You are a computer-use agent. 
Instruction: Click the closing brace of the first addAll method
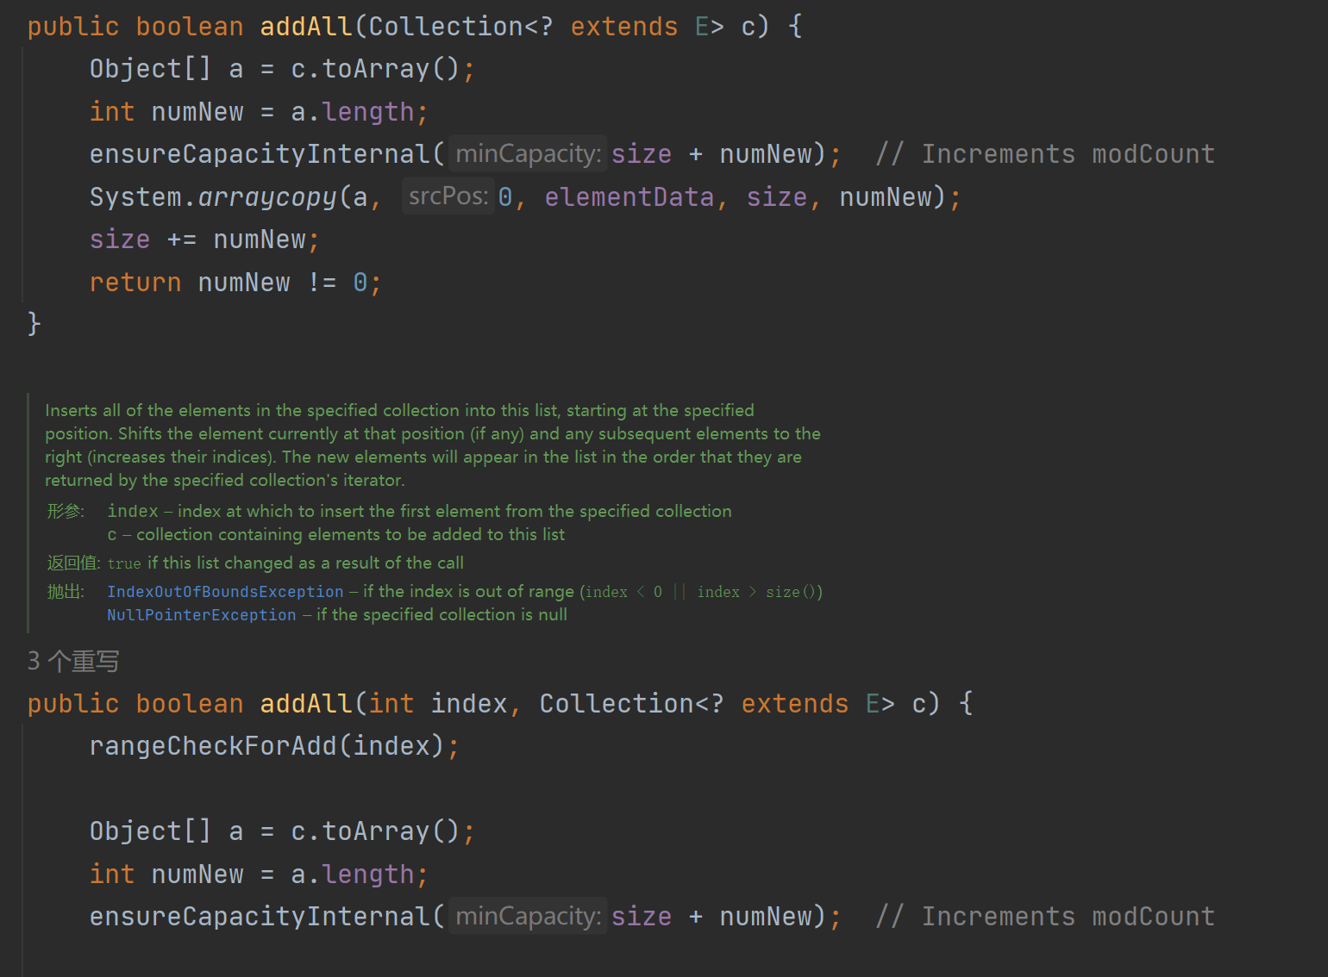(34, 324)
